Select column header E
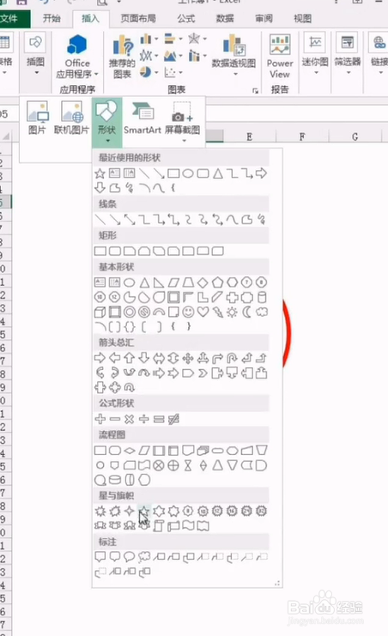 tap(249, 137)
